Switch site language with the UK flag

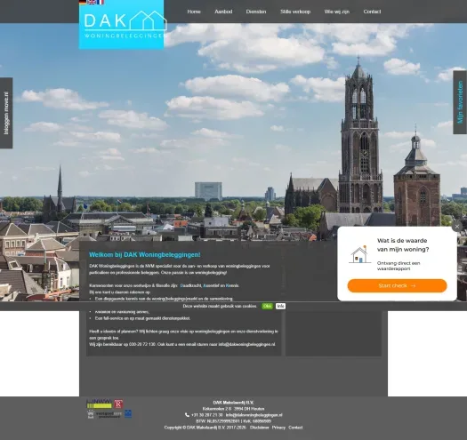pos(92,2)
